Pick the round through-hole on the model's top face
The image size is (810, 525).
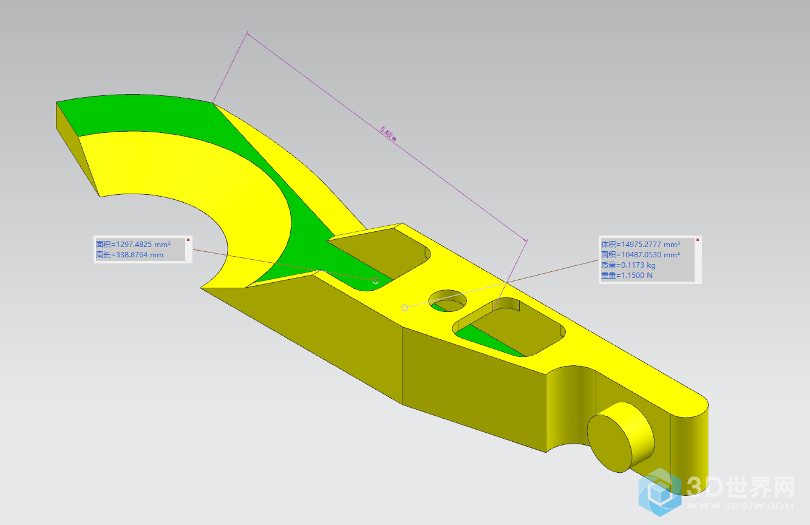(x=448, y=300)
